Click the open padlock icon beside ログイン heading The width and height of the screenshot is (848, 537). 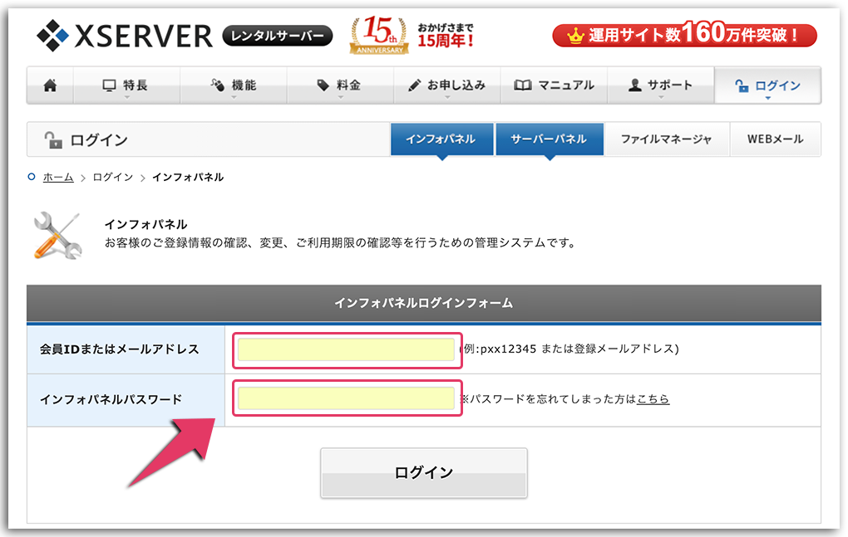[x=53, y=139]
